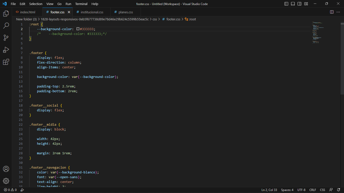
Task: Toggle the Primary Side Bar layout button
Action: pyautogui.click(x=286, y=4)
